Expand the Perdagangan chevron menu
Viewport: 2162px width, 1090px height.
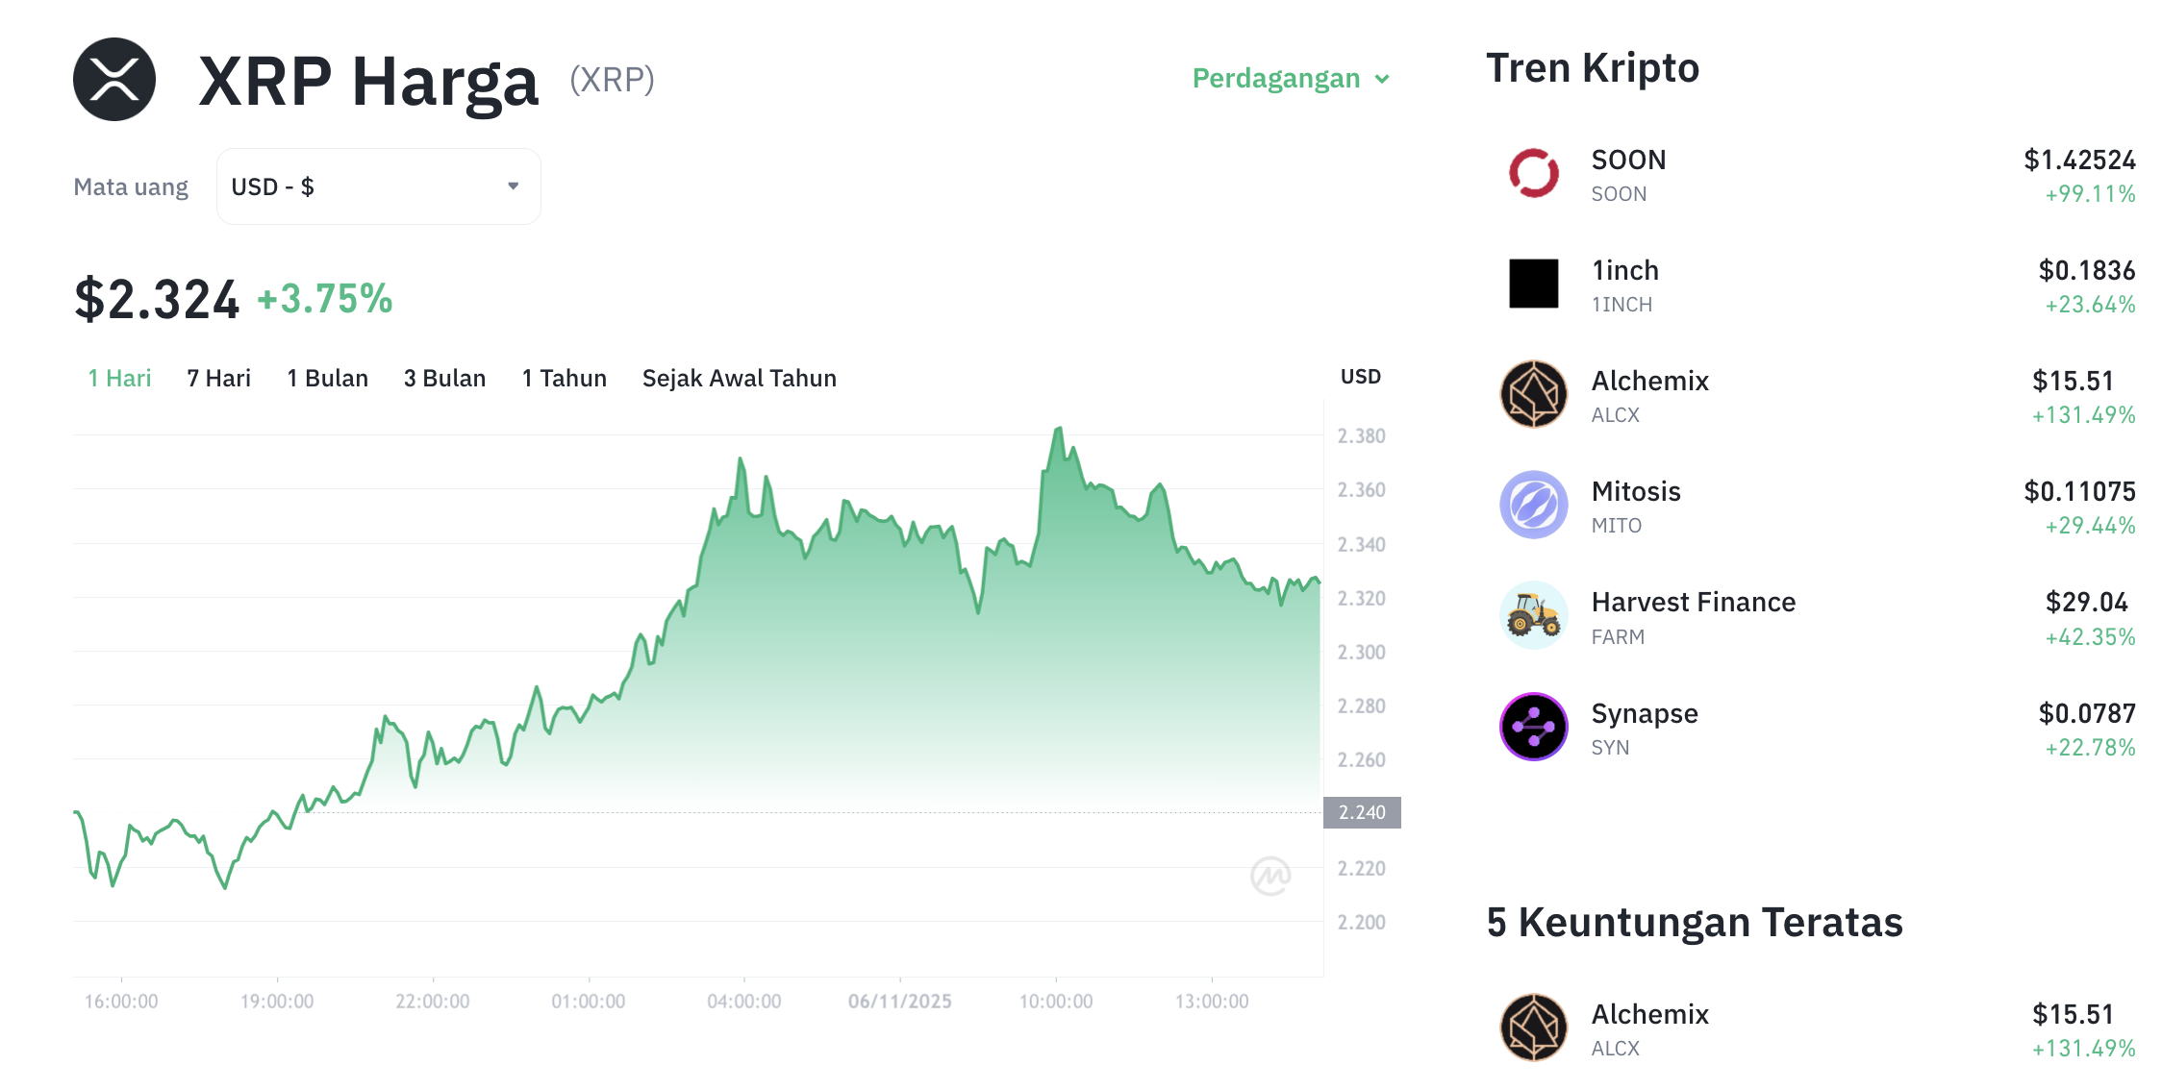pyautogui.click(x=1382, y=79)
